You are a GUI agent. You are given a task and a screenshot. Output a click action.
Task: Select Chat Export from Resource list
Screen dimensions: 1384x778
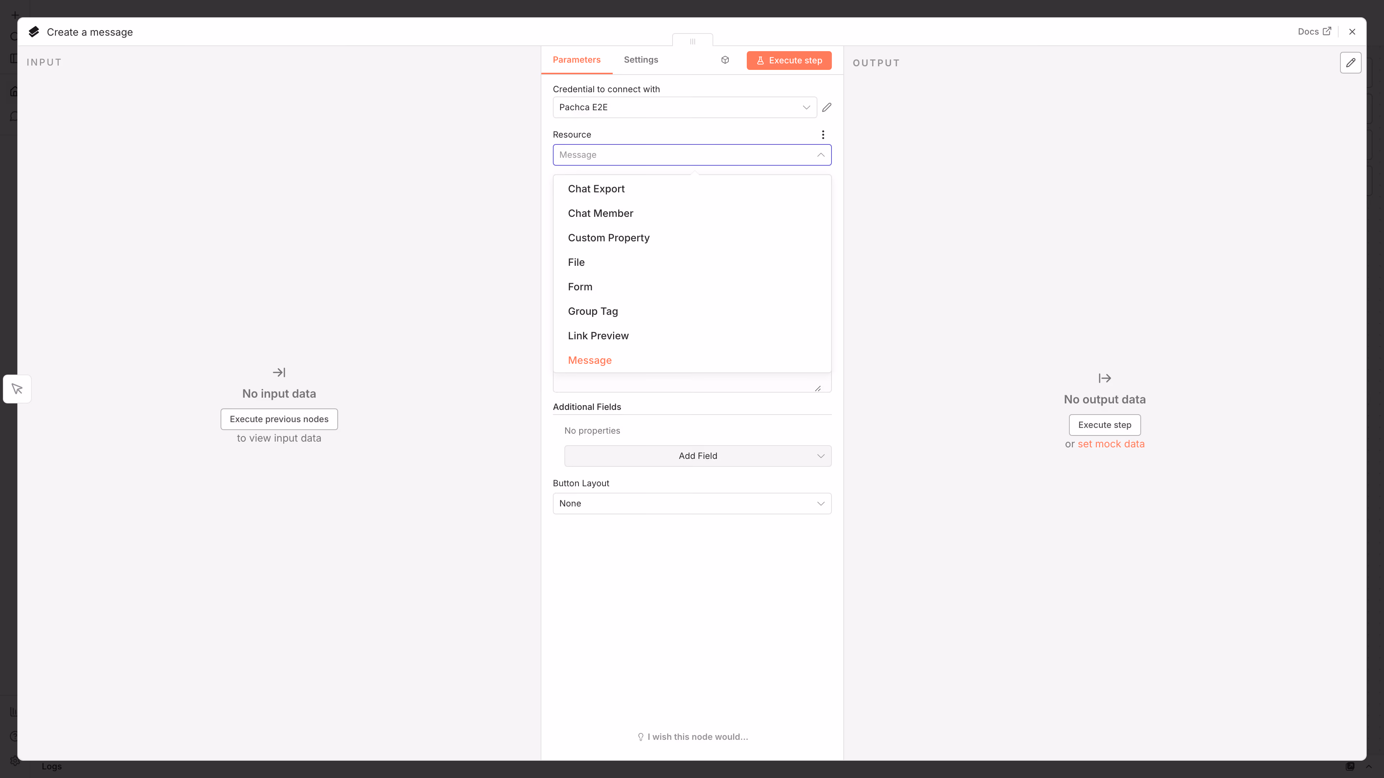[596, 189]
